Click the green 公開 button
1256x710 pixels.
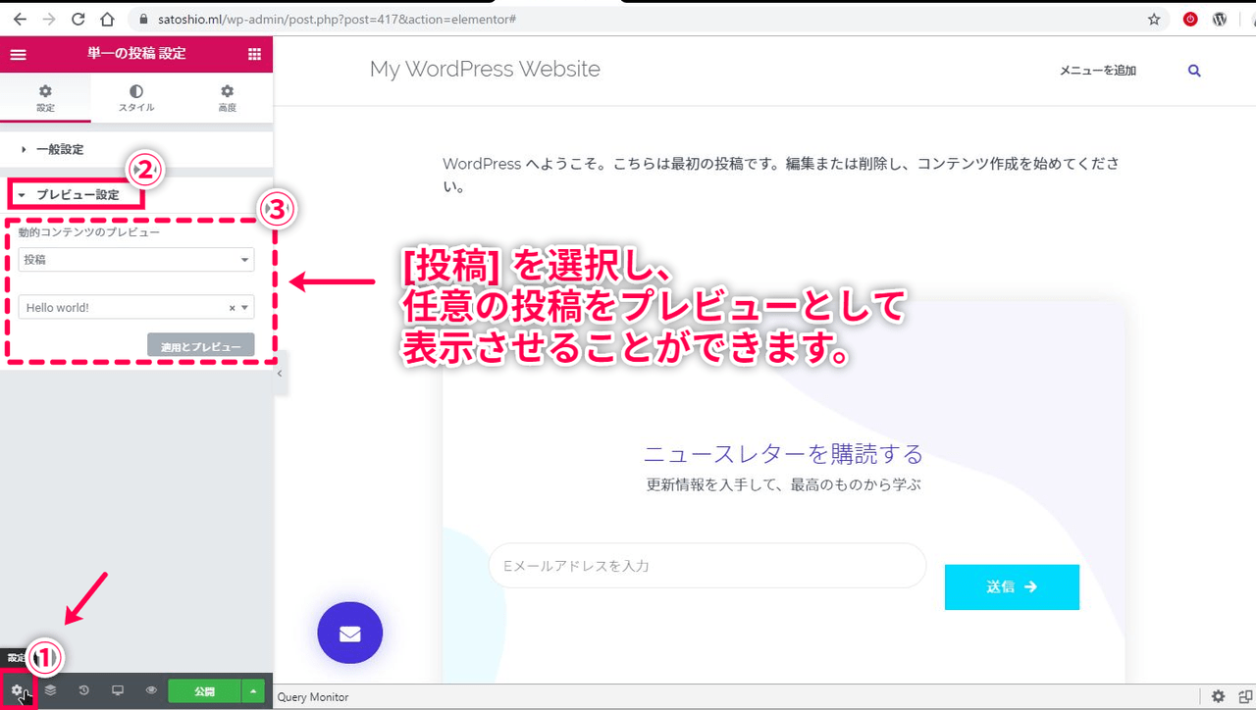point(204,690)
